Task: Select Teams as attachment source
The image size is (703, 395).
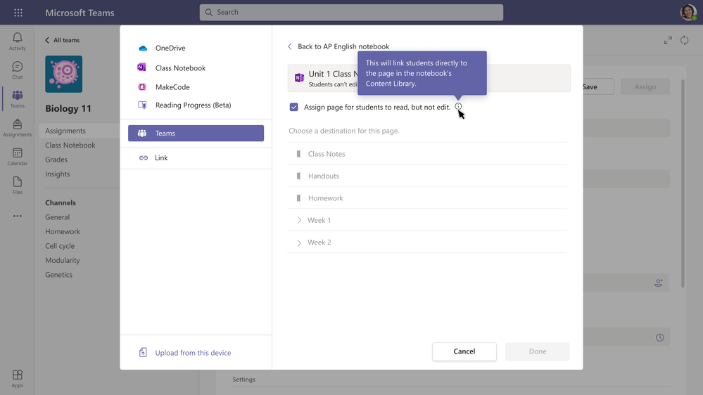Action: click(196, 134)
